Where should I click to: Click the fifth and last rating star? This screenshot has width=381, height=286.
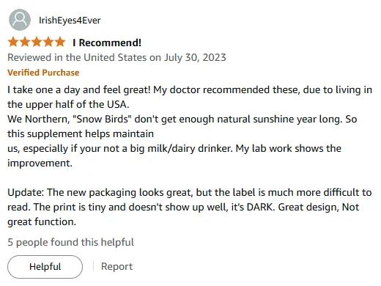[x=60, y=42]
